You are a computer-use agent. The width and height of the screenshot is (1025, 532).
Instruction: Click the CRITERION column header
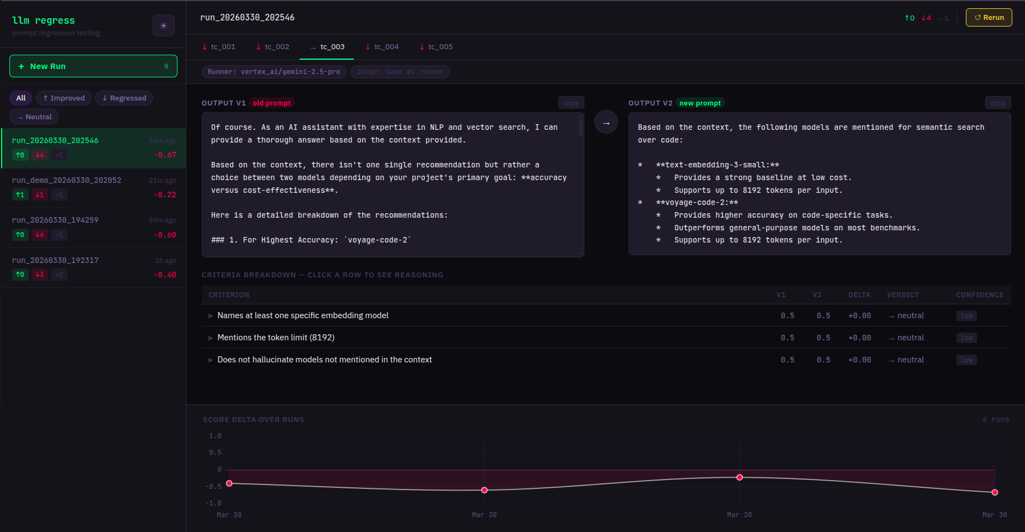pos(229,295)
